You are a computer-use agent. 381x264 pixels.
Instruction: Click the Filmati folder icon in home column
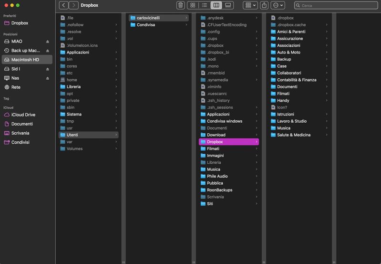203,148
